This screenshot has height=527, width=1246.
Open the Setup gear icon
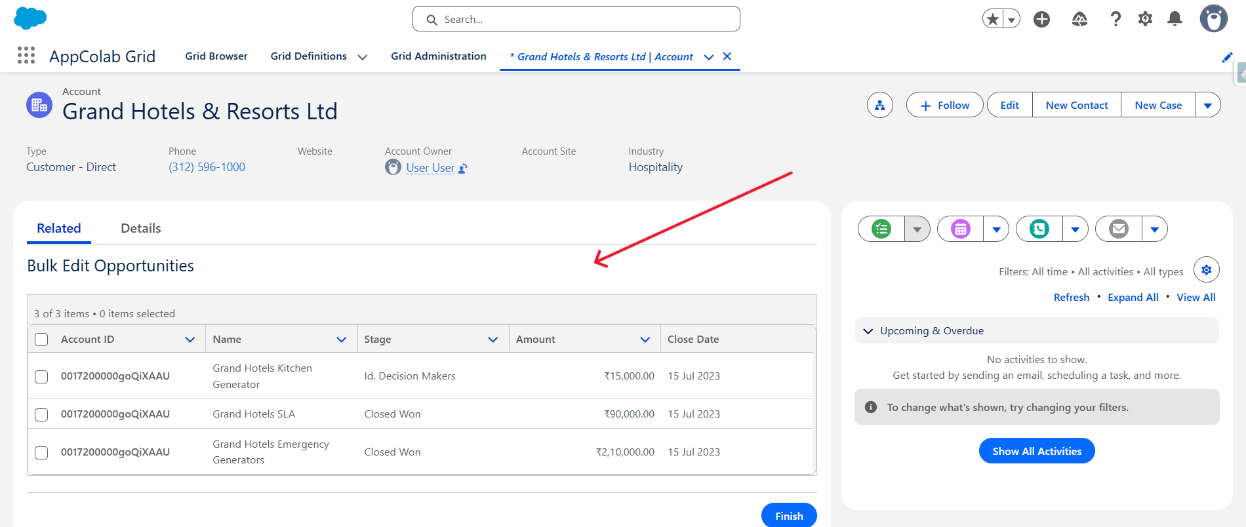[x=1145, y=19]
